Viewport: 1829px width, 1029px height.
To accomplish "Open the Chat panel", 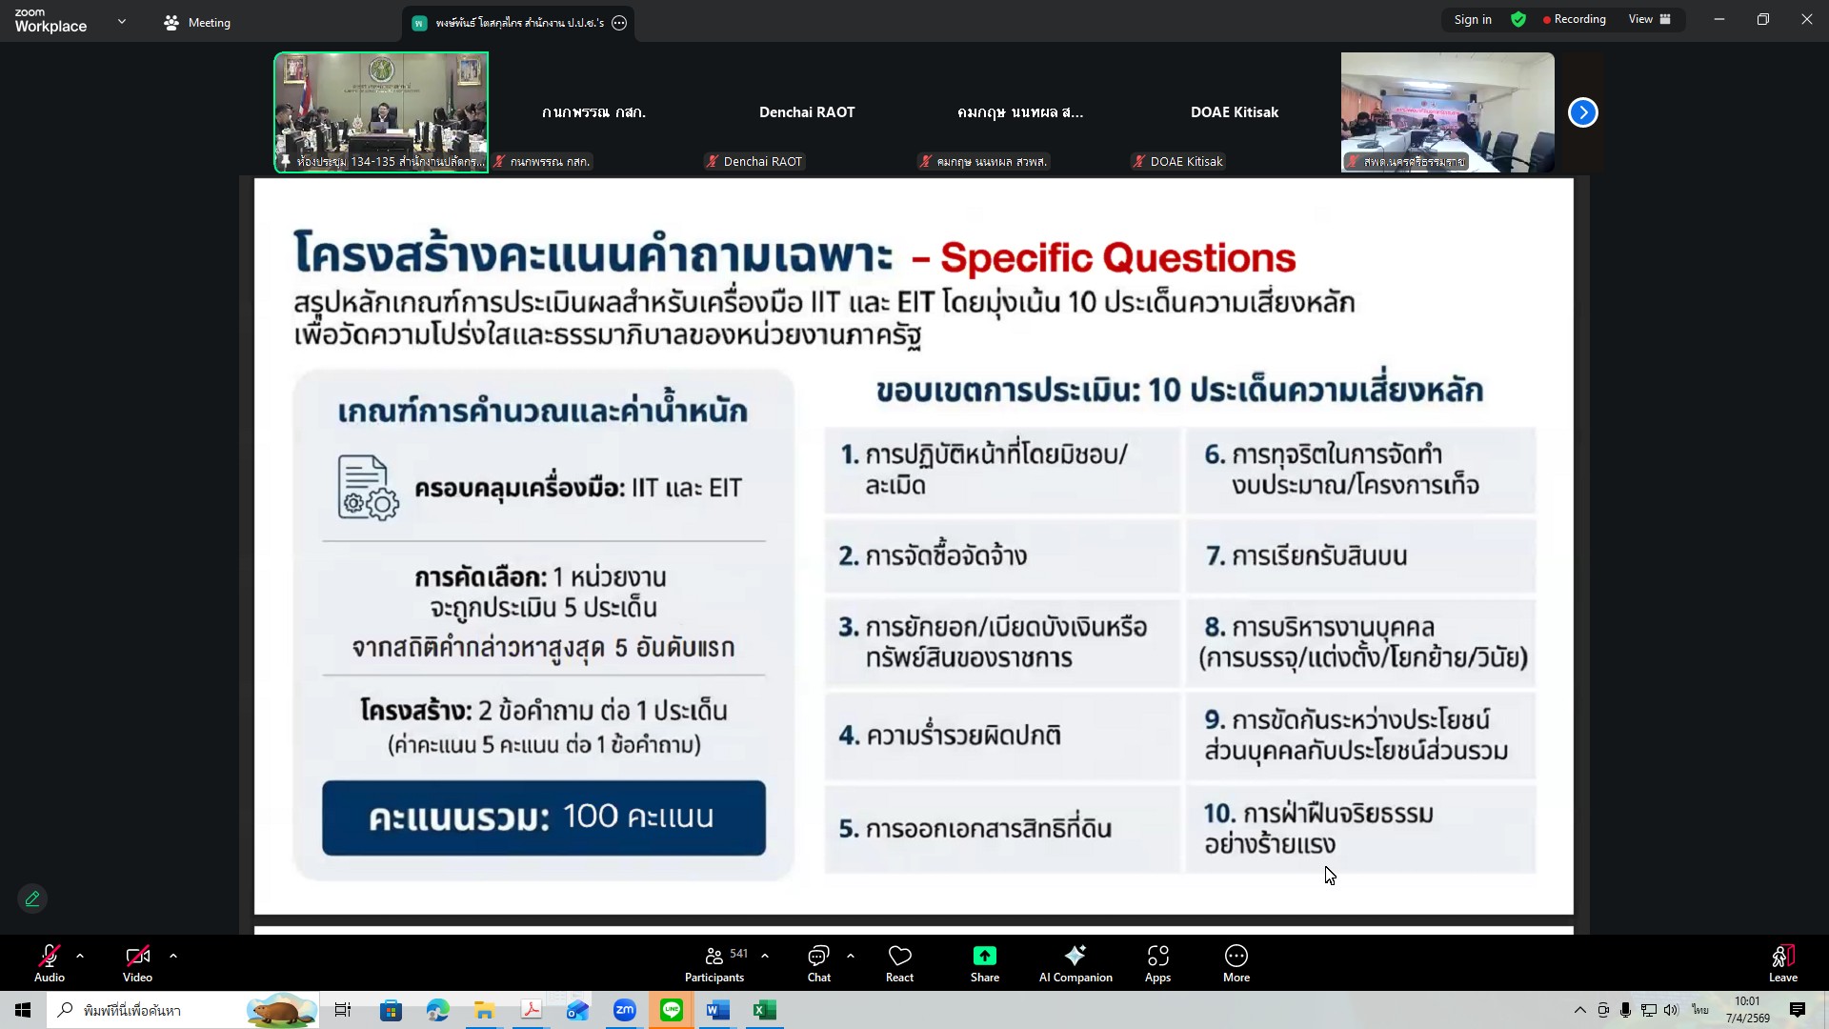I will point(818,962).
